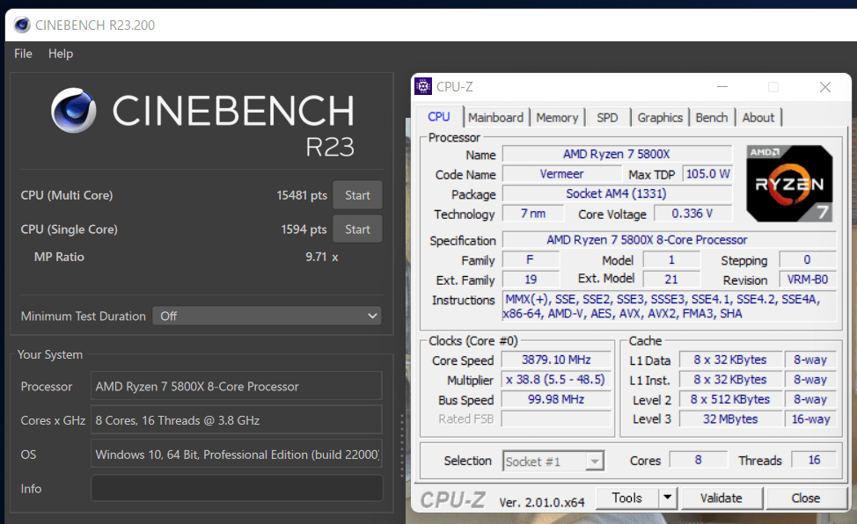This screenshot has width=857, height=524.
Task: Click the Cinebench app icon in title bar
Action: (22, 25)
